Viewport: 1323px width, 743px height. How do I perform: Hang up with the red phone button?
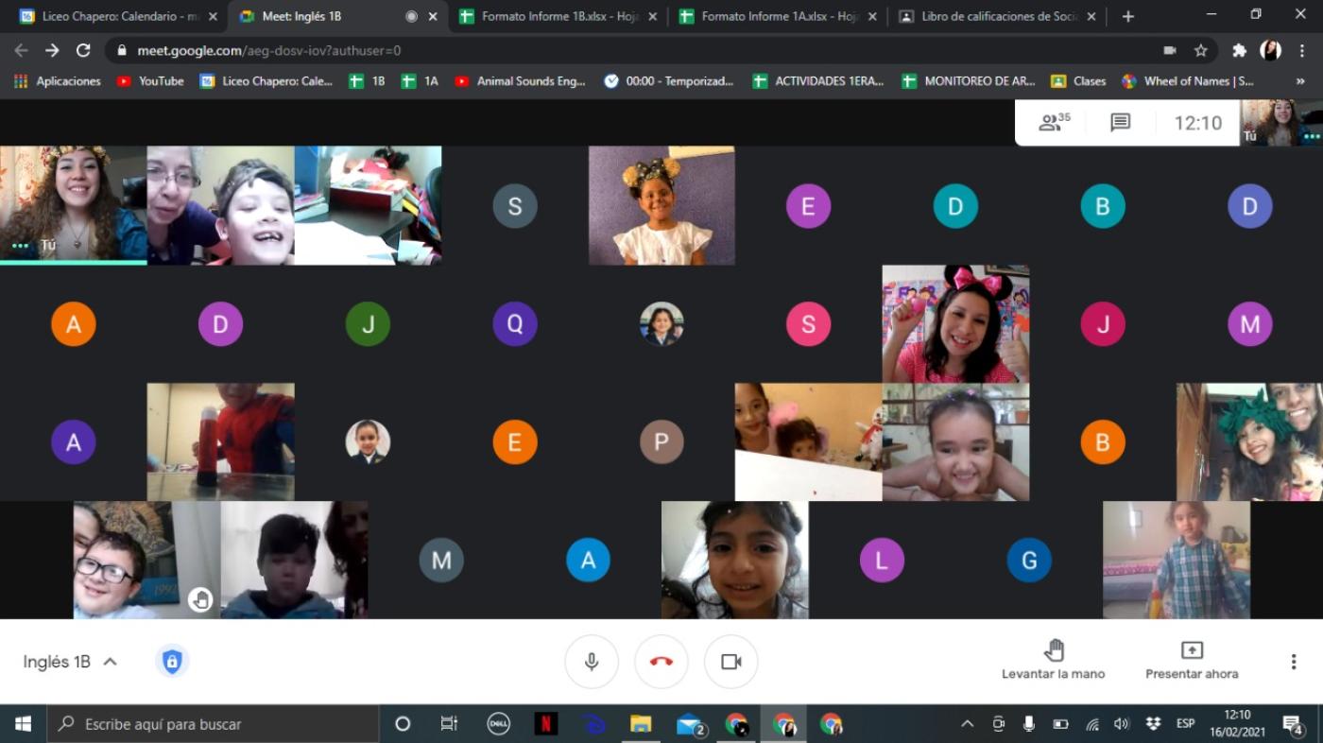(x=661, y=662)
